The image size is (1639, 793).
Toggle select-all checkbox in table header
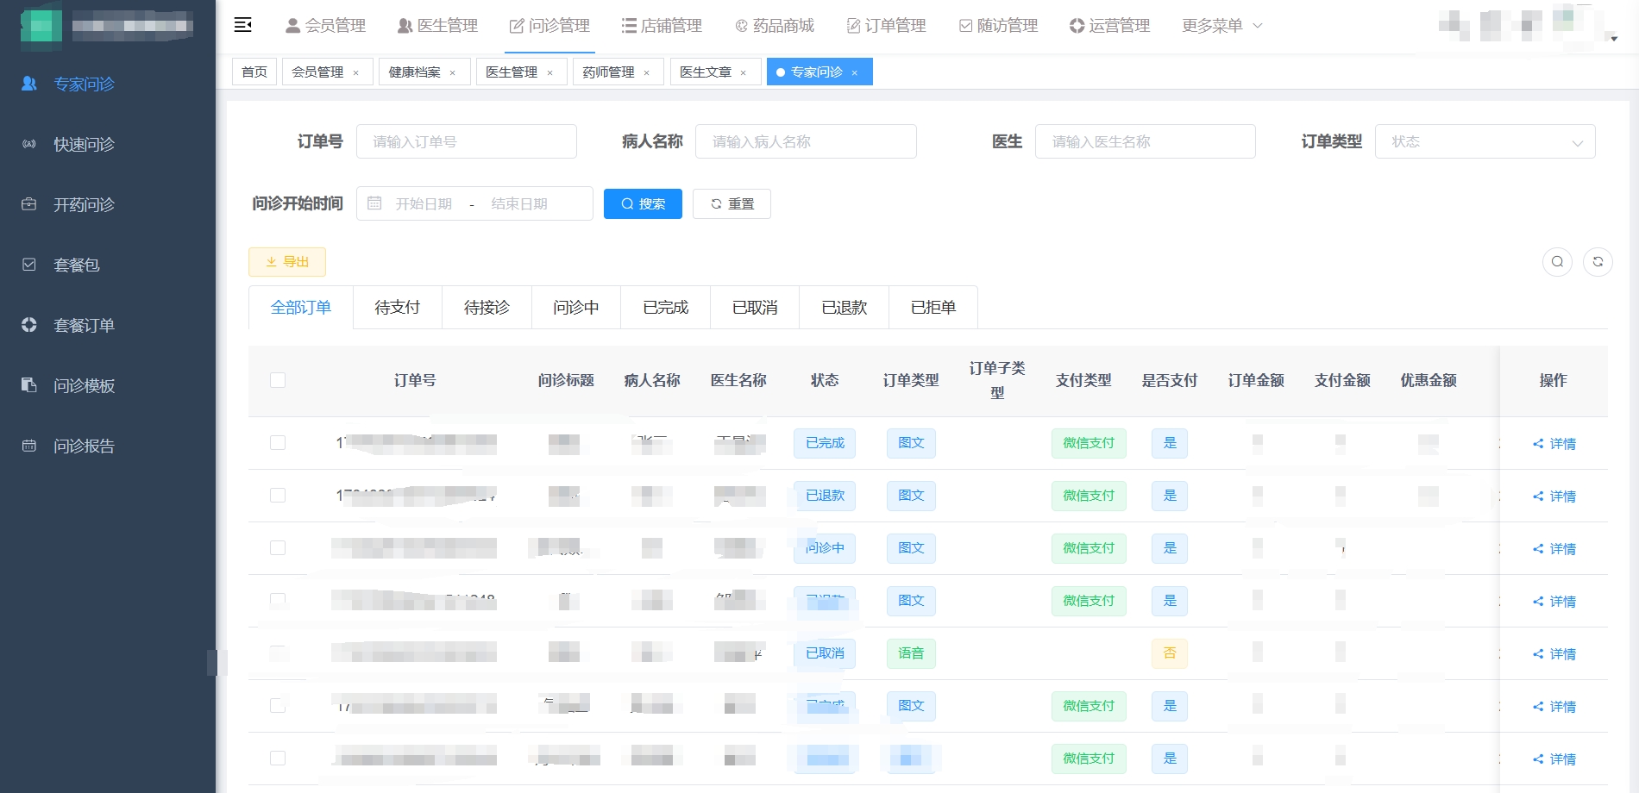tap(278, 380)
